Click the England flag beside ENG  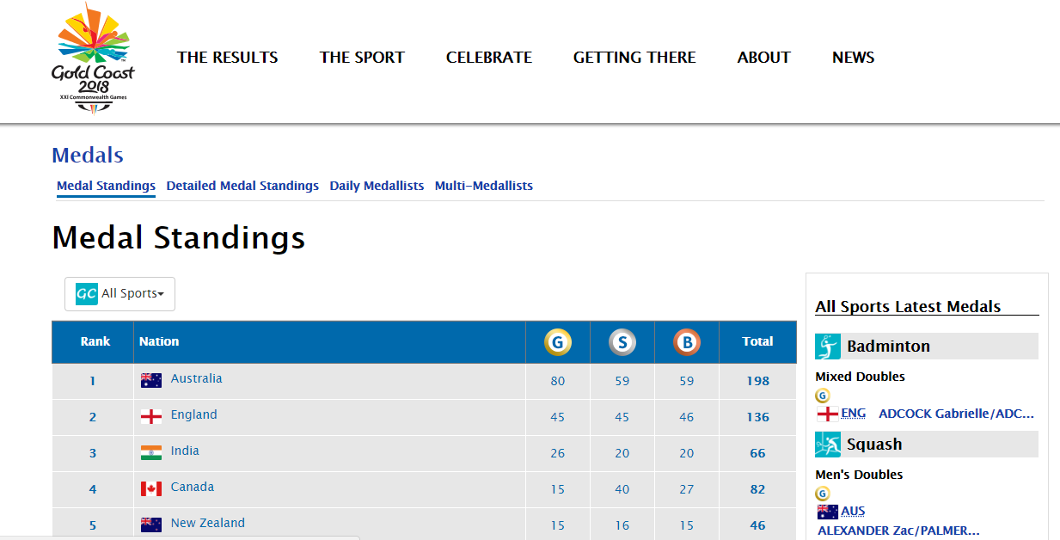[828, 414]
